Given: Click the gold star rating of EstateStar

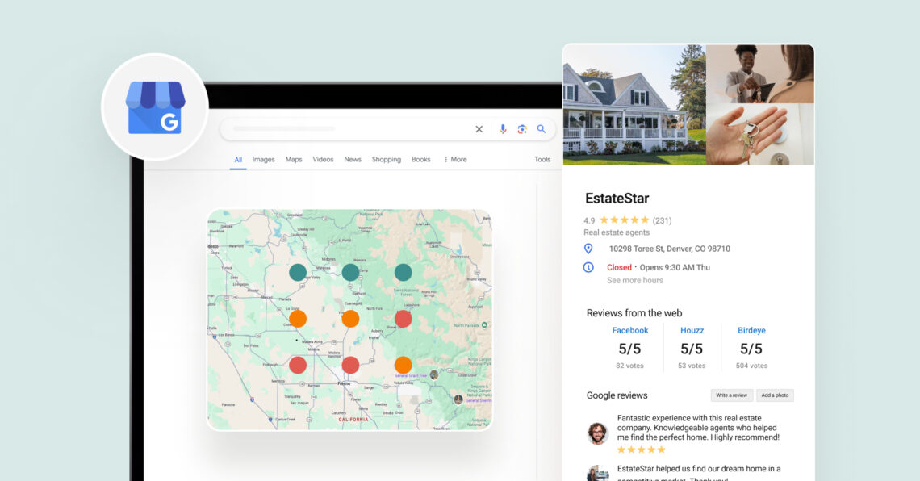Looking at the screenshot, I should tap(625, 220).
